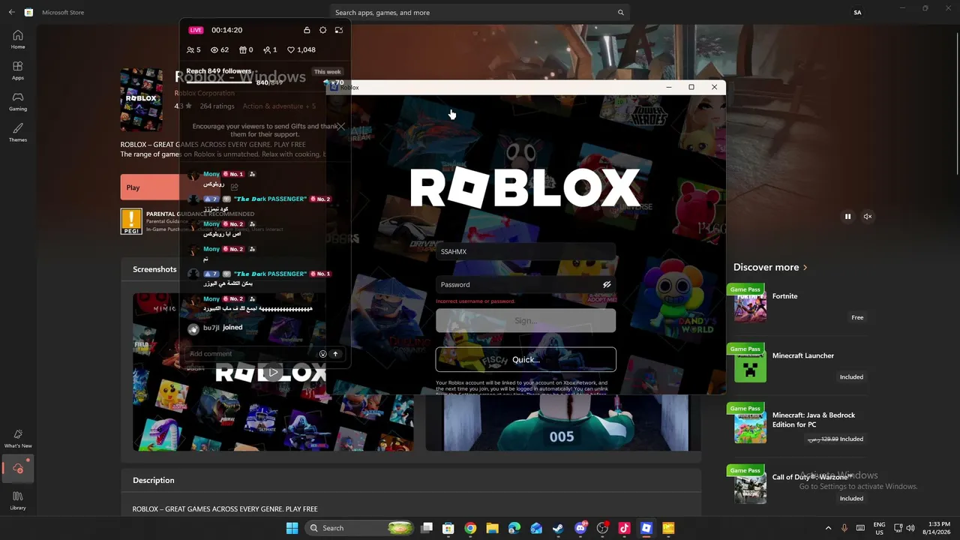The height and width of the screenshot is (540, 960).
Task: Click the Roblox username field containing SSAHMX
Action: 526,251
